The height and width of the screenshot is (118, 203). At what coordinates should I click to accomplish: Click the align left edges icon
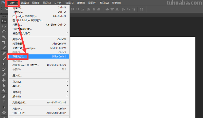89,9
